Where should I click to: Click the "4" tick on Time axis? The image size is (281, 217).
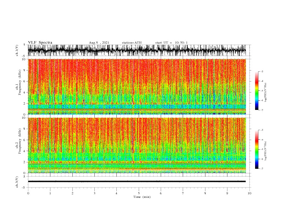click(116, 193)
